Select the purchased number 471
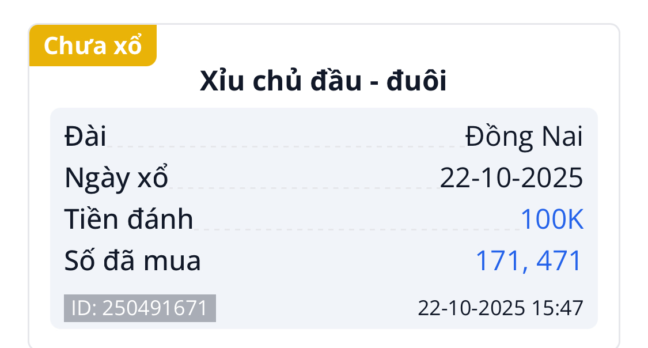This screenshot has width=648, height=348. (559, 261)
